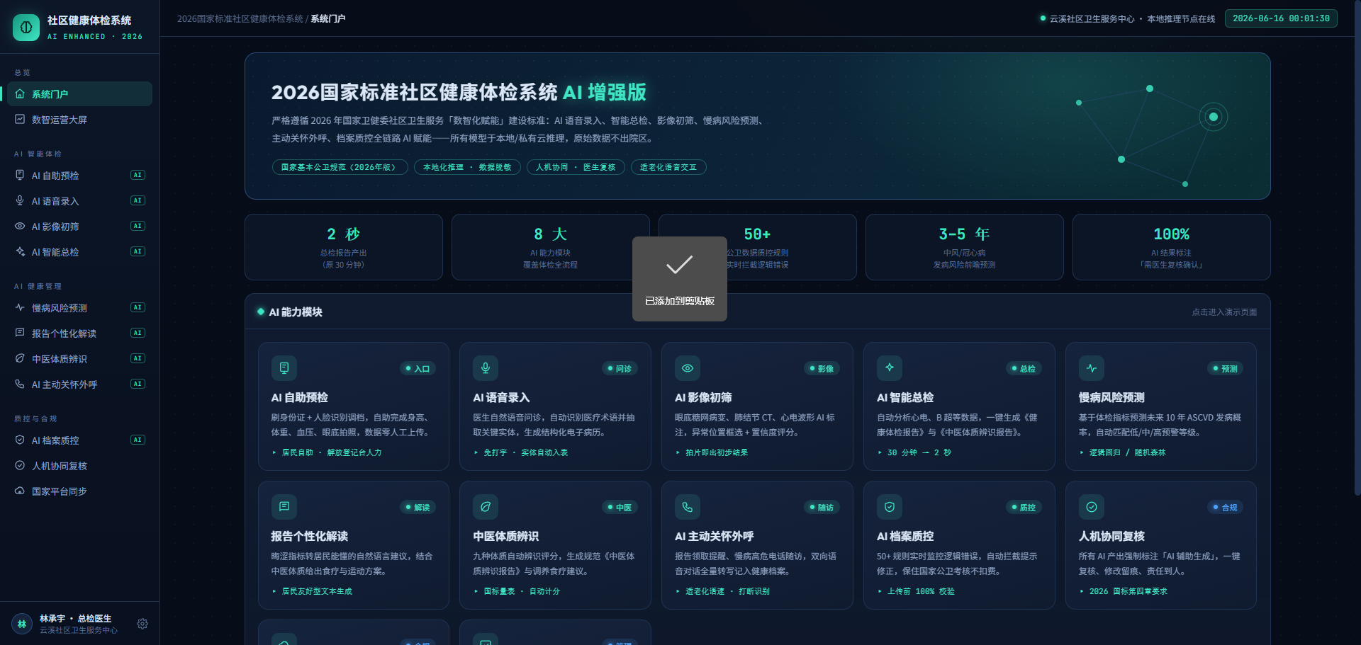Select AI 语音录入 sidebar item
The height and width of the screenshot is (645, 1361).
pyautogui.click(x=79, y=201)
